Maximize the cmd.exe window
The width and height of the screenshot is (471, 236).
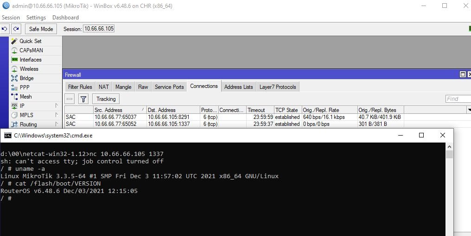coord(421,135)
